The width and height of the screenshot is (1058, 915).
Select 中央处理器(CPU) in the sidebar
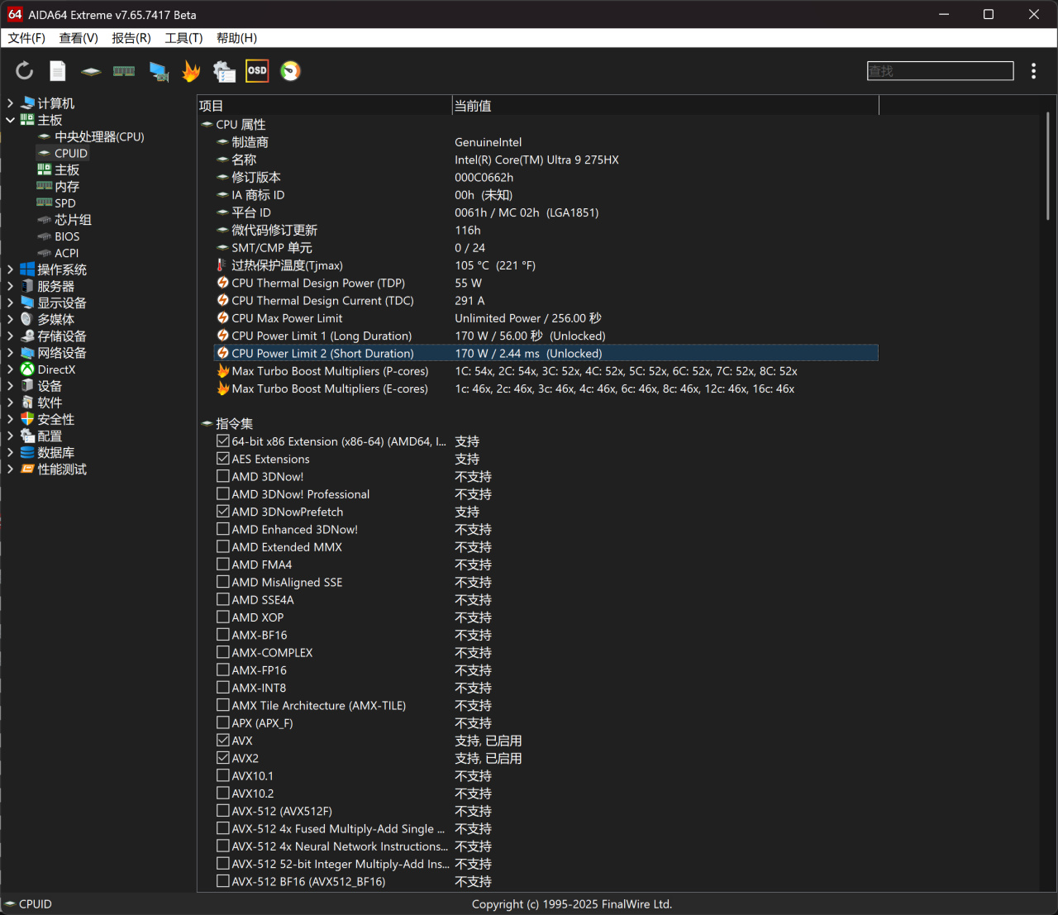tap(99, 136)
